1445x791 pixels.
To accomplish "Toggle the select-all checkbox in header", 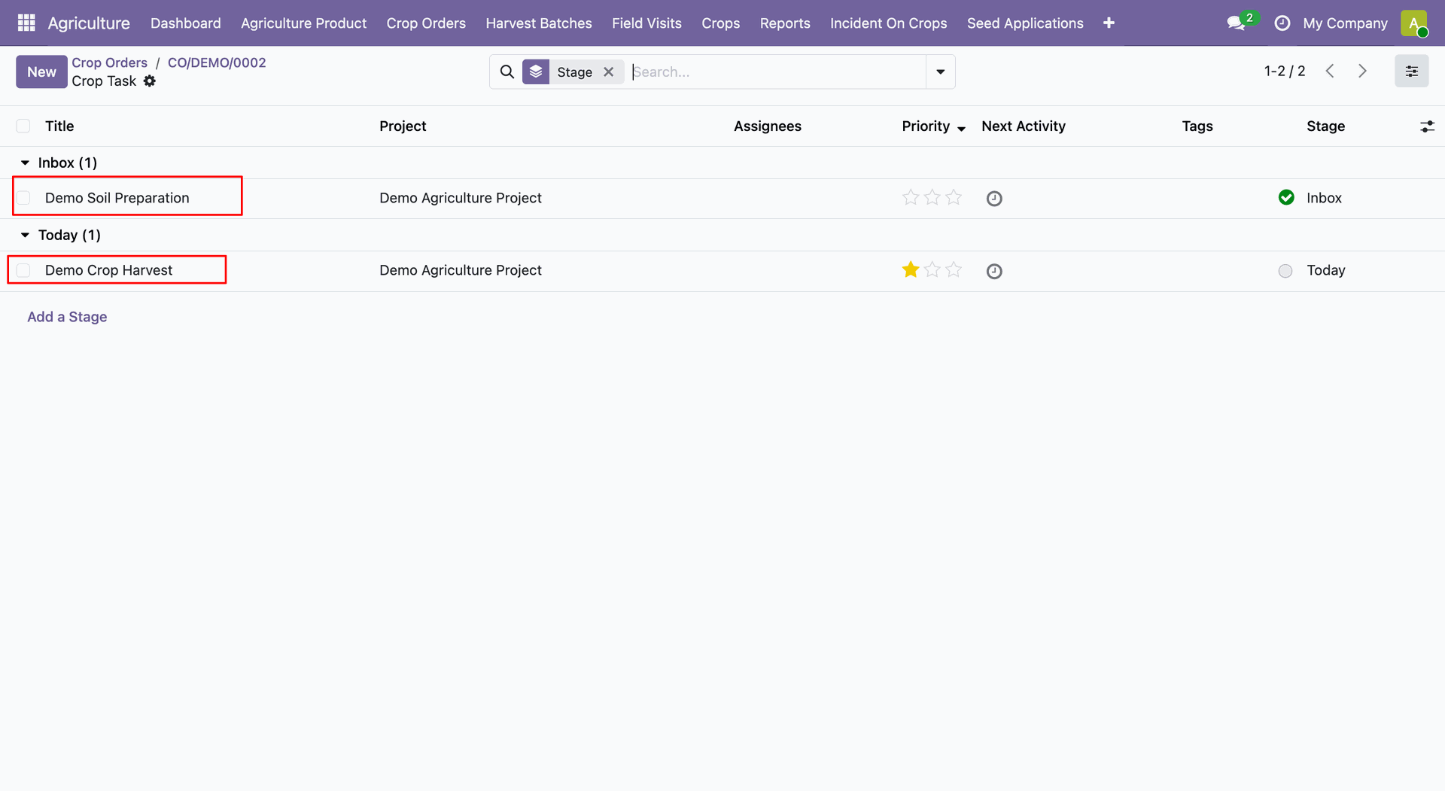I will tap(23, 126).
